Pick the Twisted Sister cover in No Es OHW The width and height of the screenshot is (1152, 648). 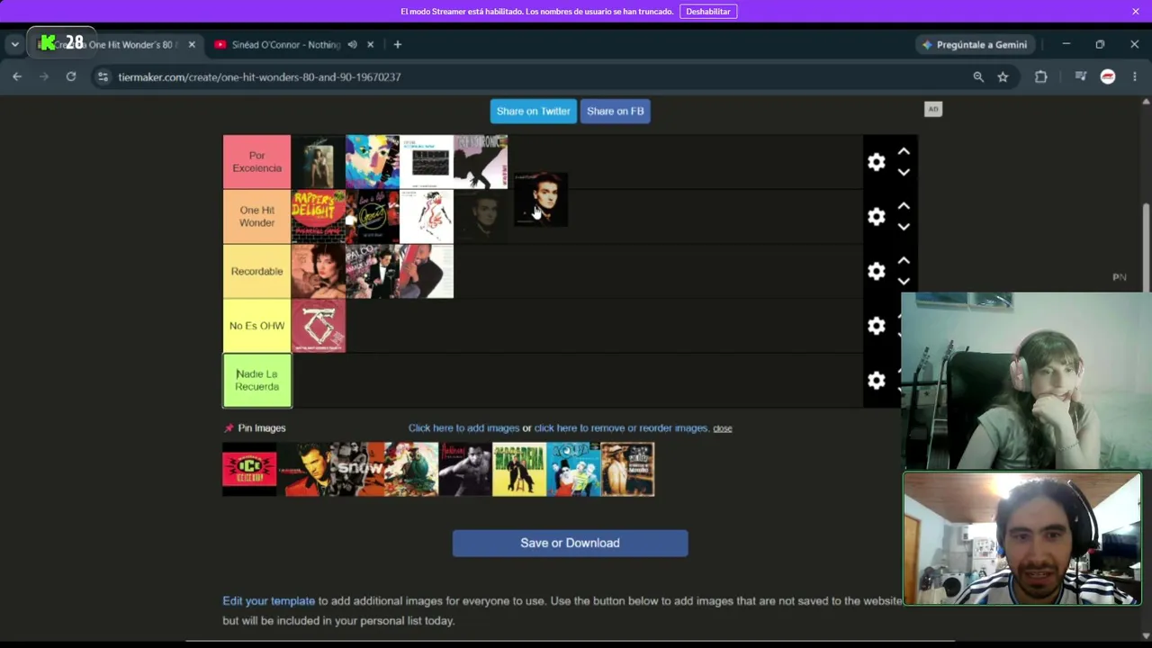coord(319,326)
